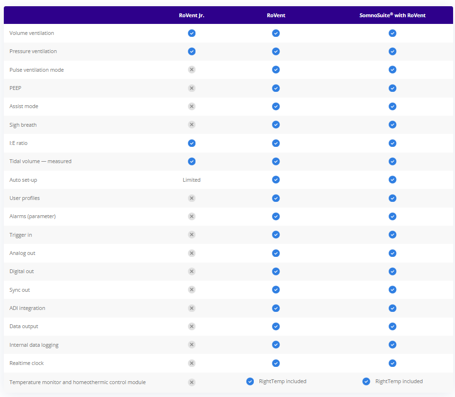The image size is (455, 397).
Task: Select the RoVent column header
Action: [276, 15]
